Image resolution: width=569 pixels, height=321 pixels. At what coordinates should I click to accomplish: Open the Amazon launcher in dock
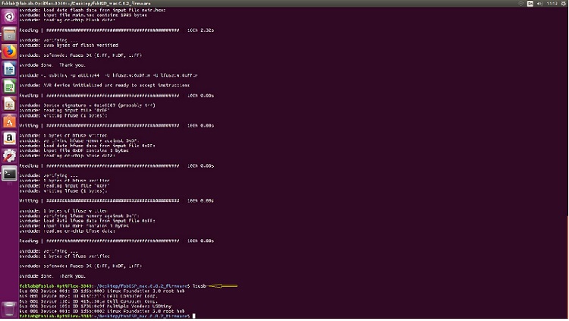coord(9,139)
